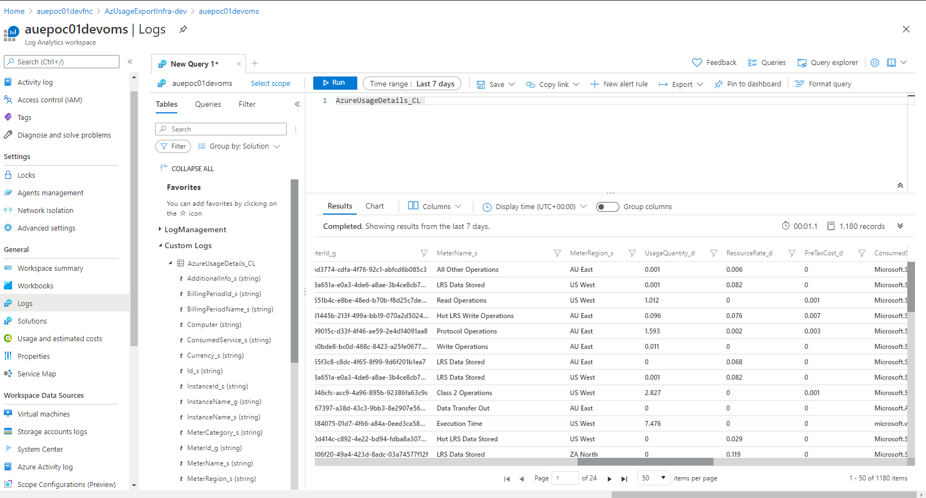926x498 pixels.
Task: Filter ResourceRate_d column
Action: tap(792, 253)
